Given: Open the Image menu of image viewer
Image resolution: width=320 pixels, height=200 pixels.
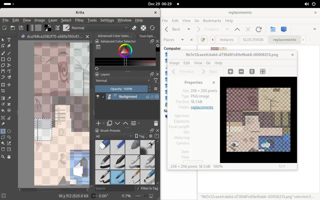Looking at the screenshot, I should tap(174, 63).
